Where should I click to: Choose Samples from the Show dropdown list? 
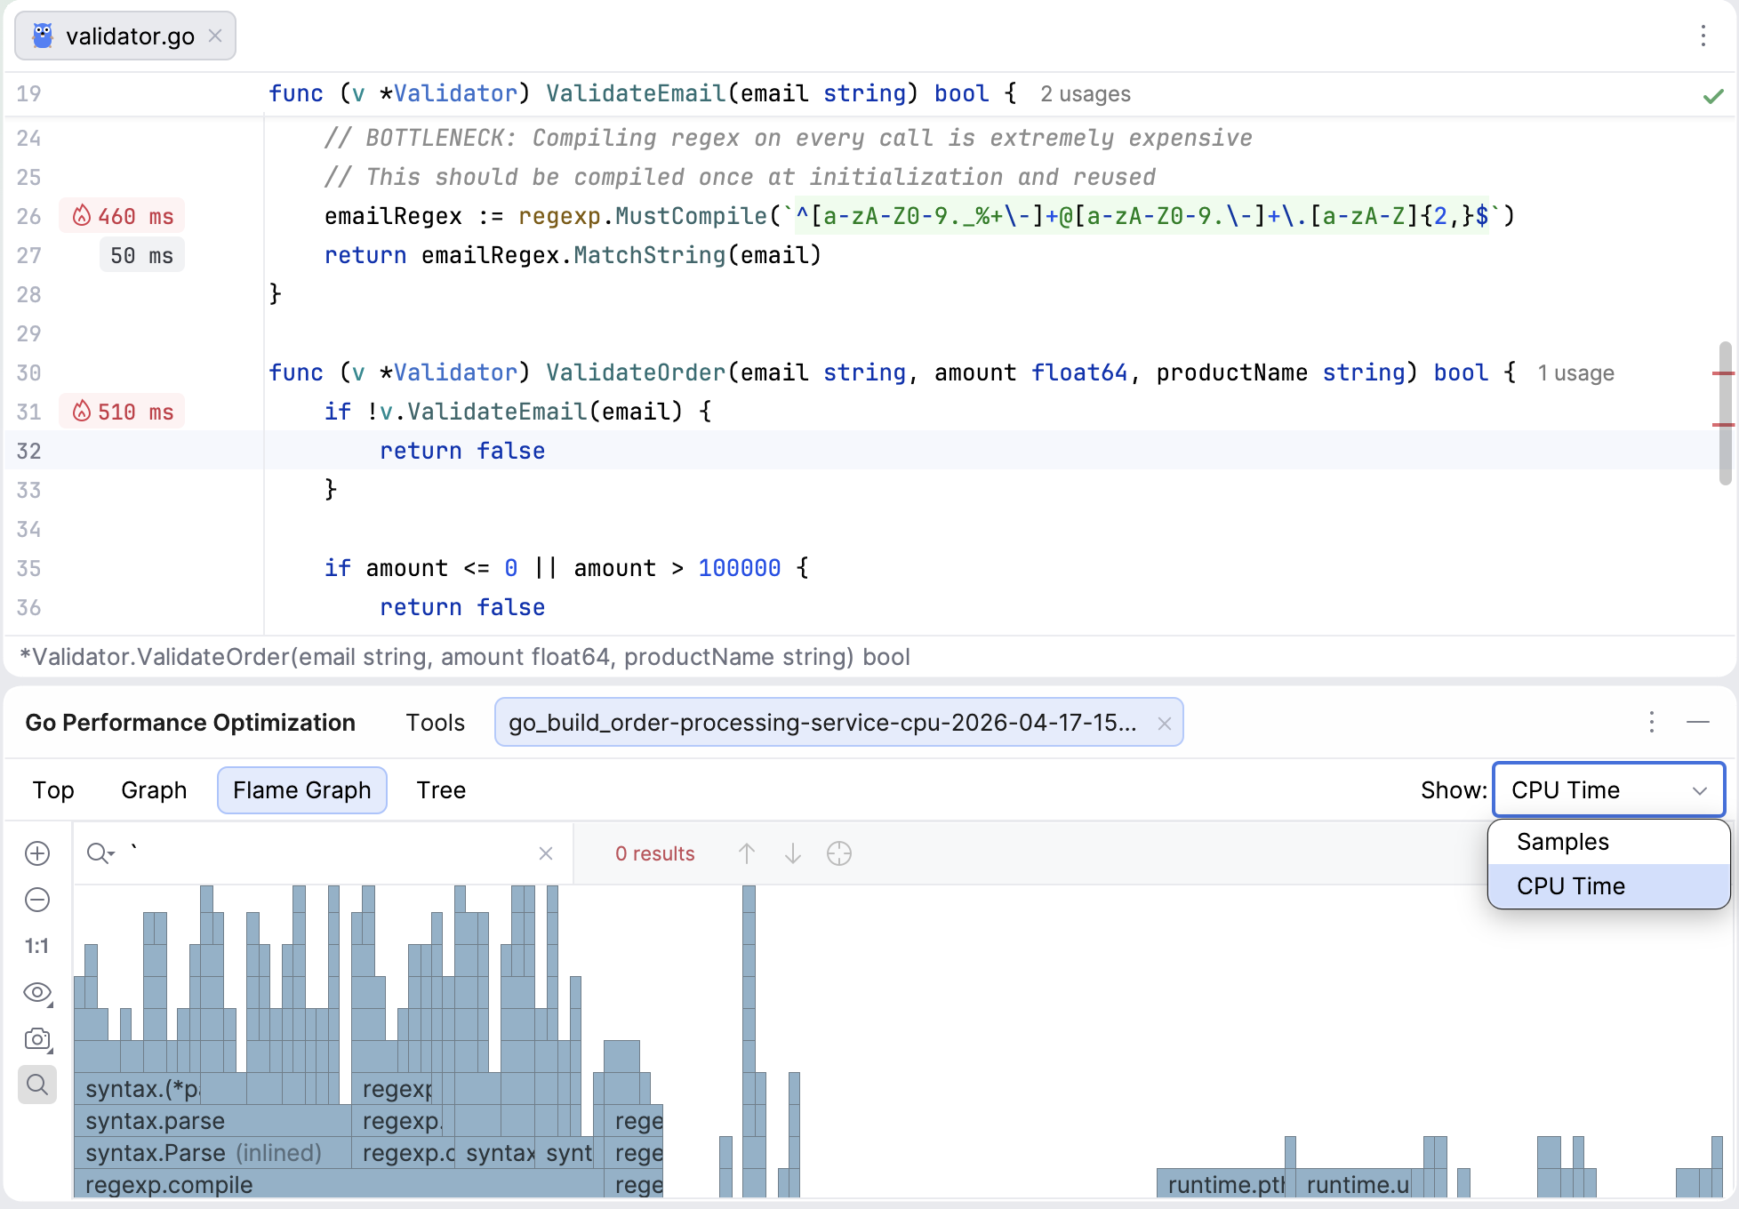[1609, 842]
